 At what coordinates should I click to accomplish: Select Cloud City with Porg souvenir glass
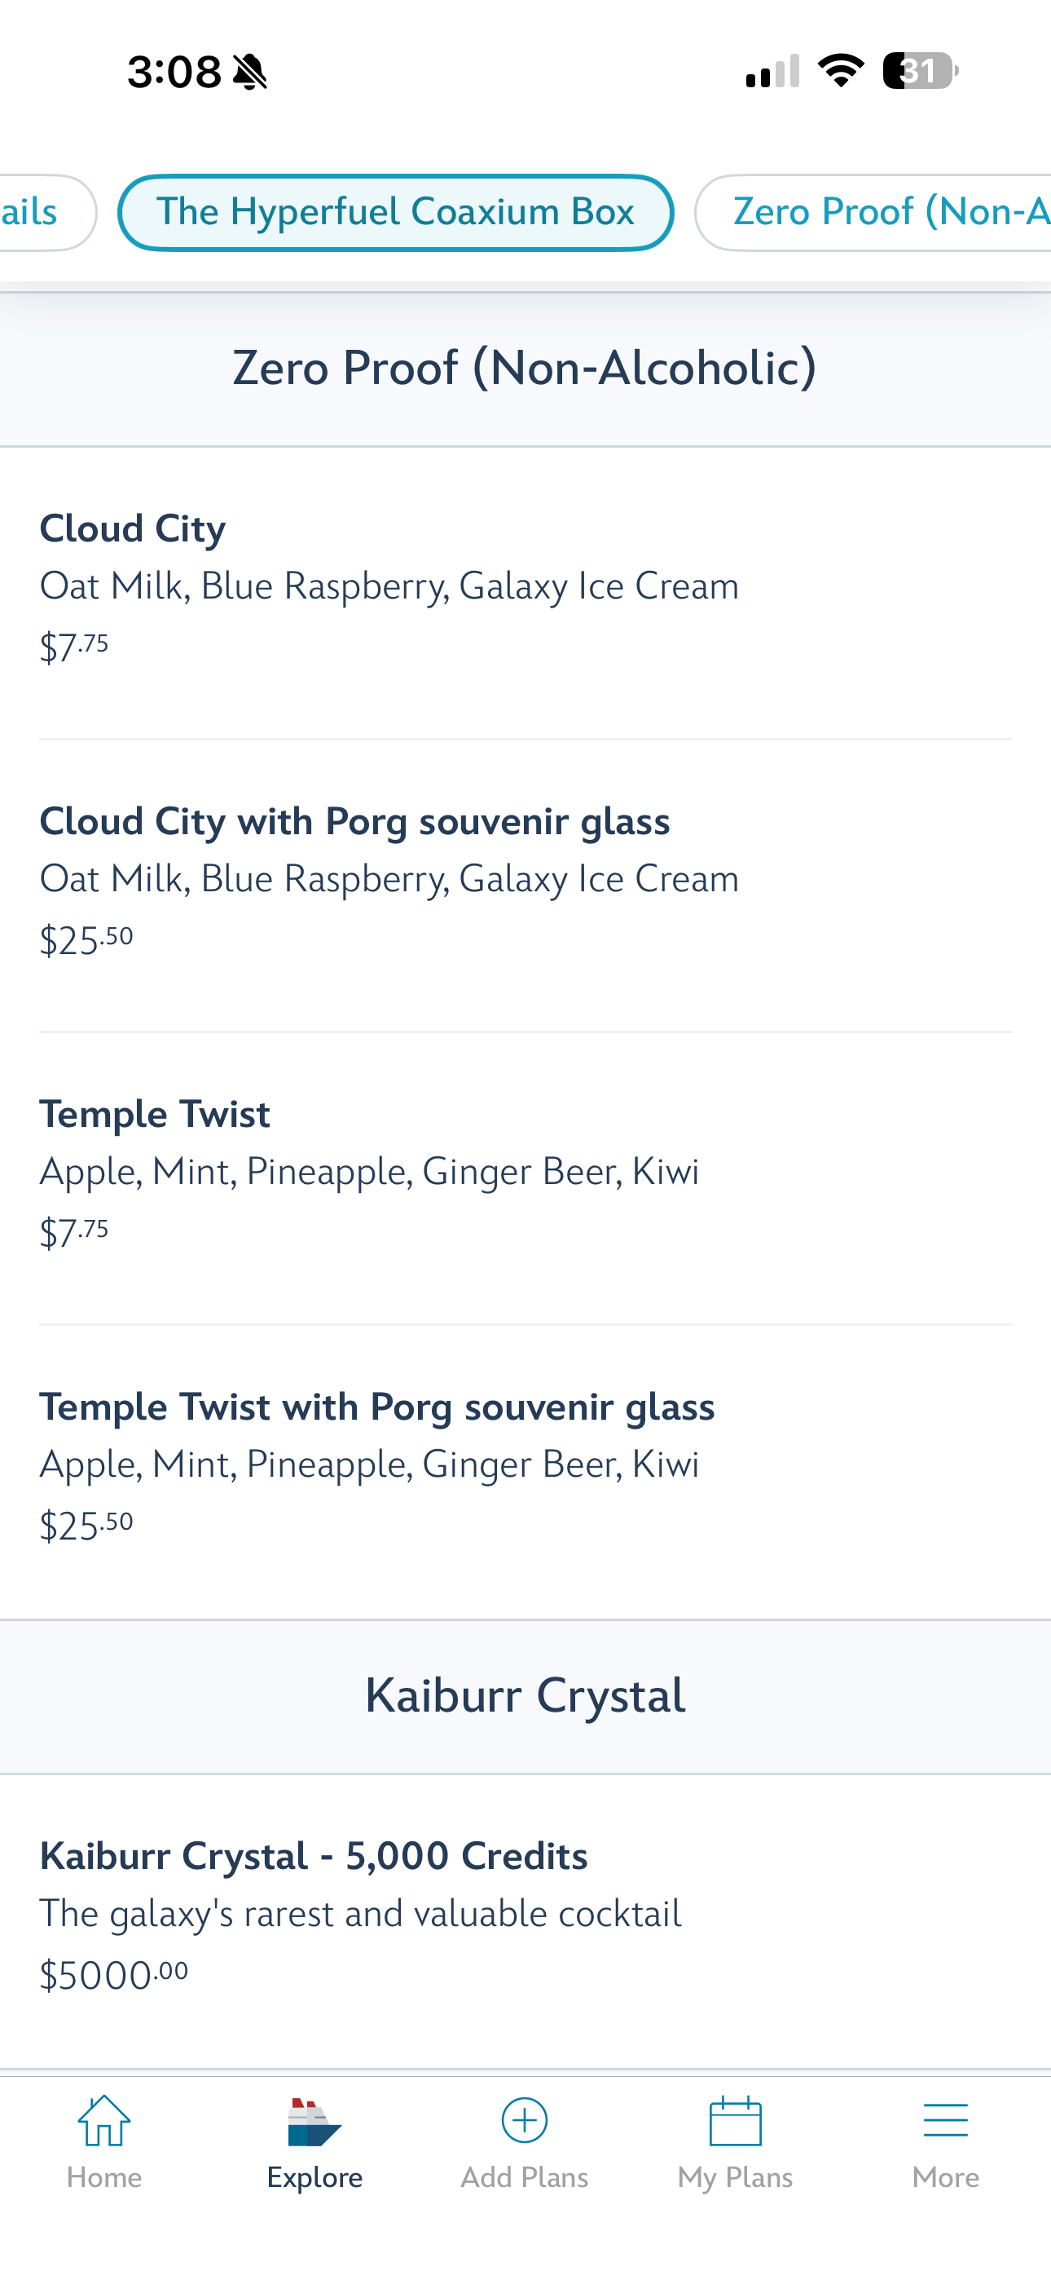(x=389, y=879)
